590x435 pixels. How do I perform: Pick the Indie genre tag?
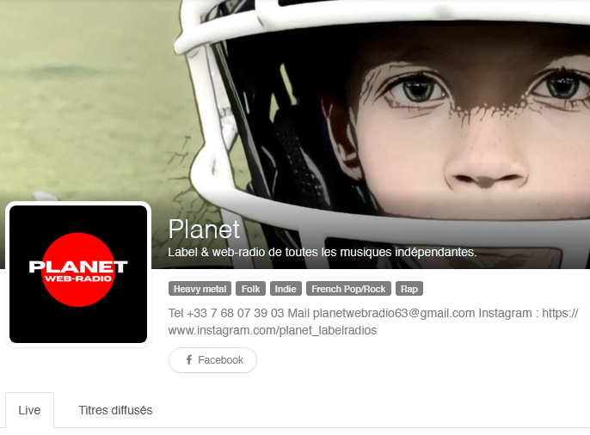pos(286,289)
